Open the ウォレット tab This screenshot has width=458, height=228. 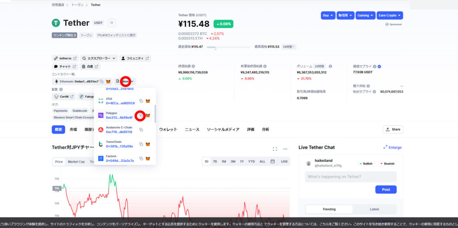coord(168,129)
